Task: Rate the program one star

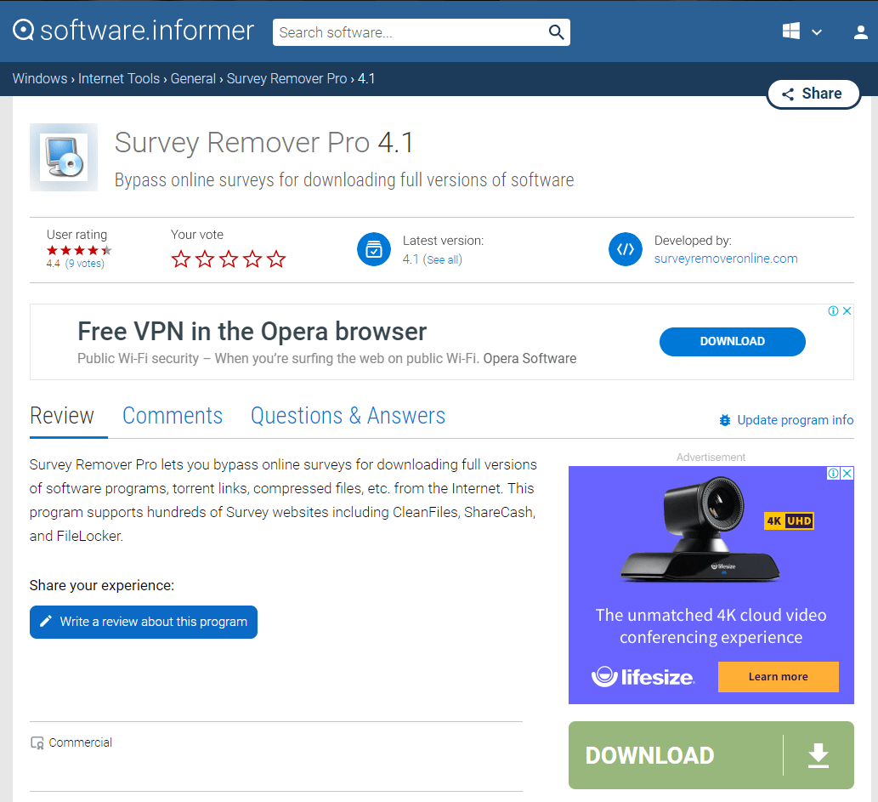Action: [x=181, y=259]
